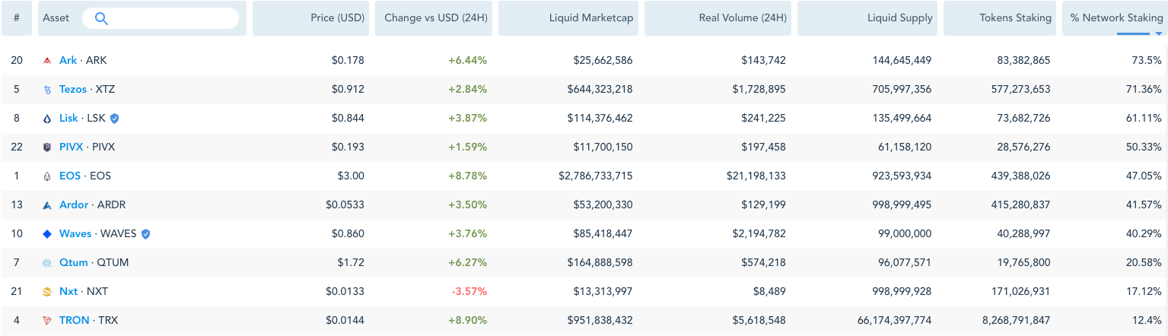The image size is (1168, 336).
Task: Click the Nxt coin logo icon
Action: tap(47, 291)
